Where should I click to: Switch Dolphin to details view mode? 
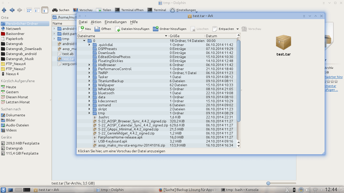pyautogui.click(x=45, y=10)
